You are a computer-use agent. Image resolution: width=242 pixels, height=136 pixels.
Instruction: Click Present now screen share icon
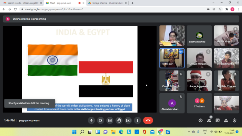[128, 120]
